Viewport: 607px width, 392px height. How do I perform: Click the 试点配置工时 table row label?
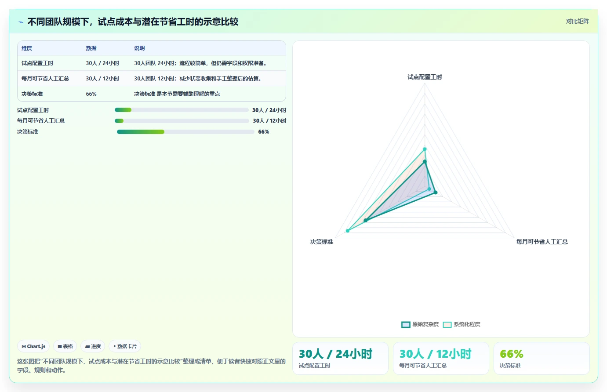coord(37,63)
